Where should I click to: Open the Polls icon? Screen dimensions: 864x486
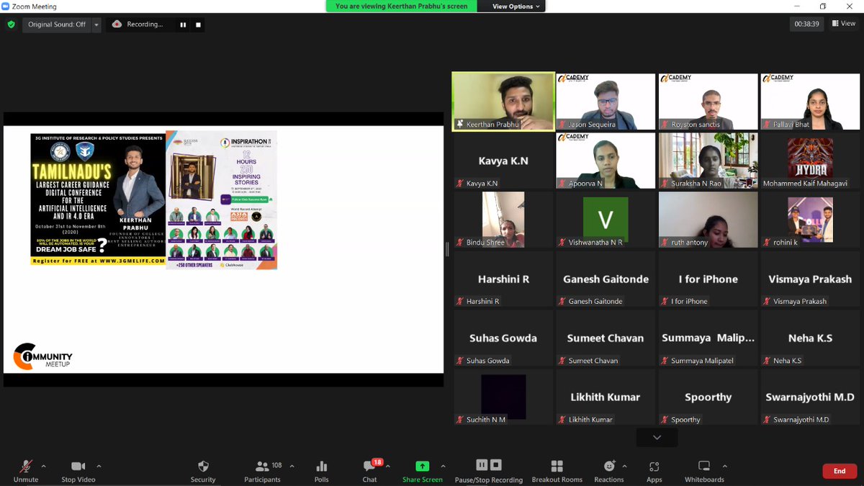click(x=322, y=467)
